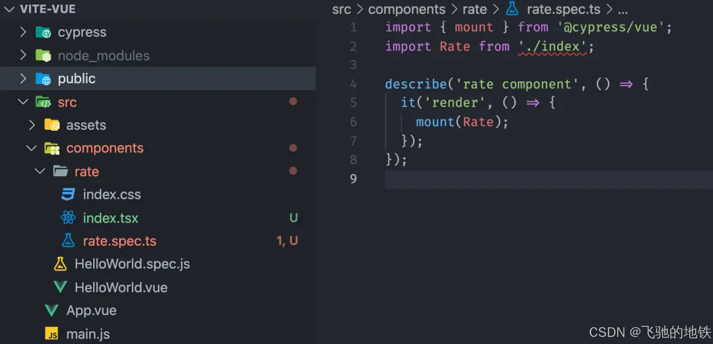This screenshot has width=713, height=344.
Task: Collapse the src folder chevron
Action: (23, 102)
